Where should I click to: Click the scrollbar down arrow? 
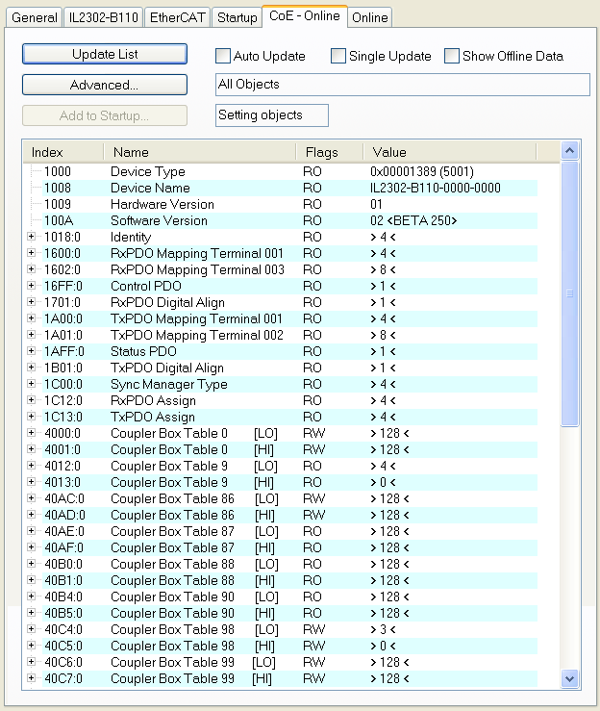coord(569,678)
